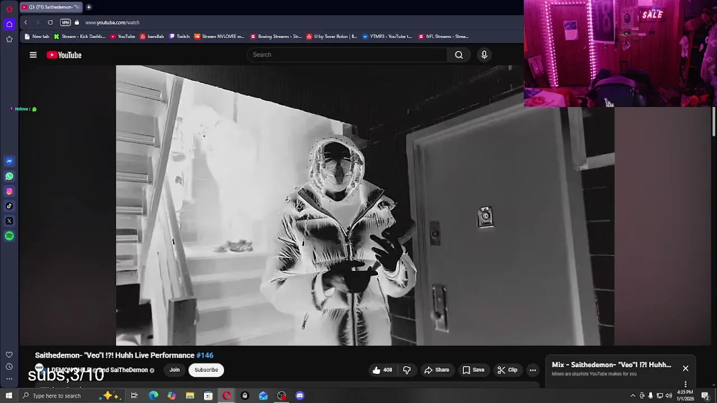Image resolution: width=717 pixels, height=403 pixels.
Task: Share the video
Action: coord(437,370)
